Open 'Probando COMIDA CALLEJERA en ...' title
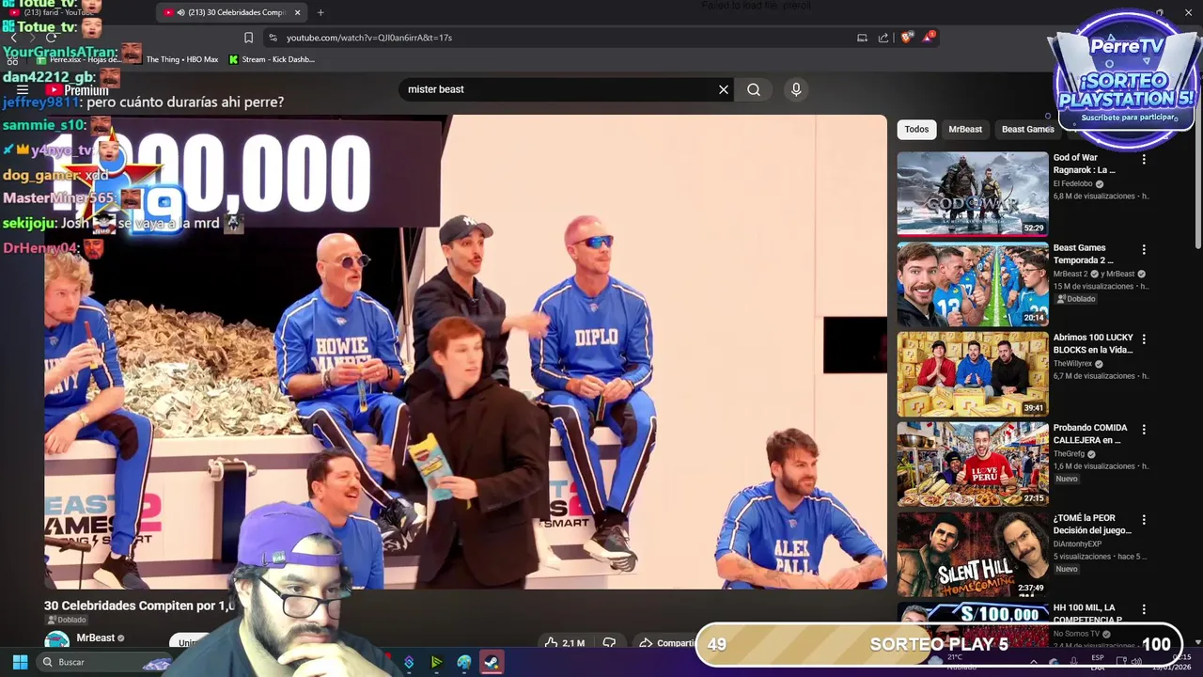 pos(1090,433)
